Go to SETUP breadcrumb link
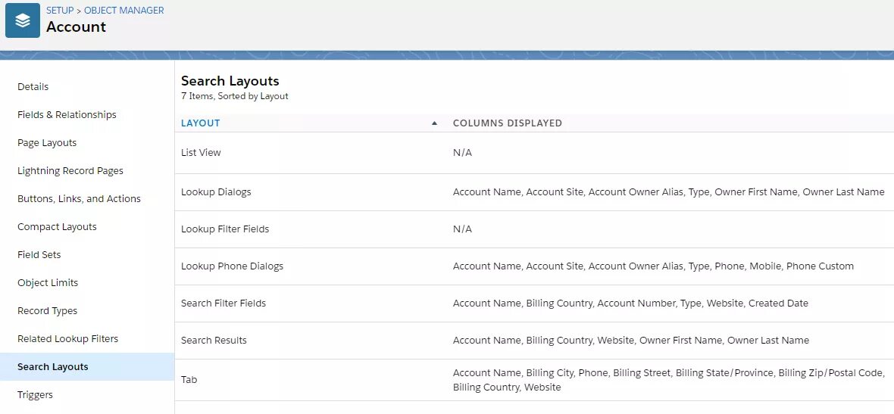Viewport: 894px width, 414px height. click(60, 11)
